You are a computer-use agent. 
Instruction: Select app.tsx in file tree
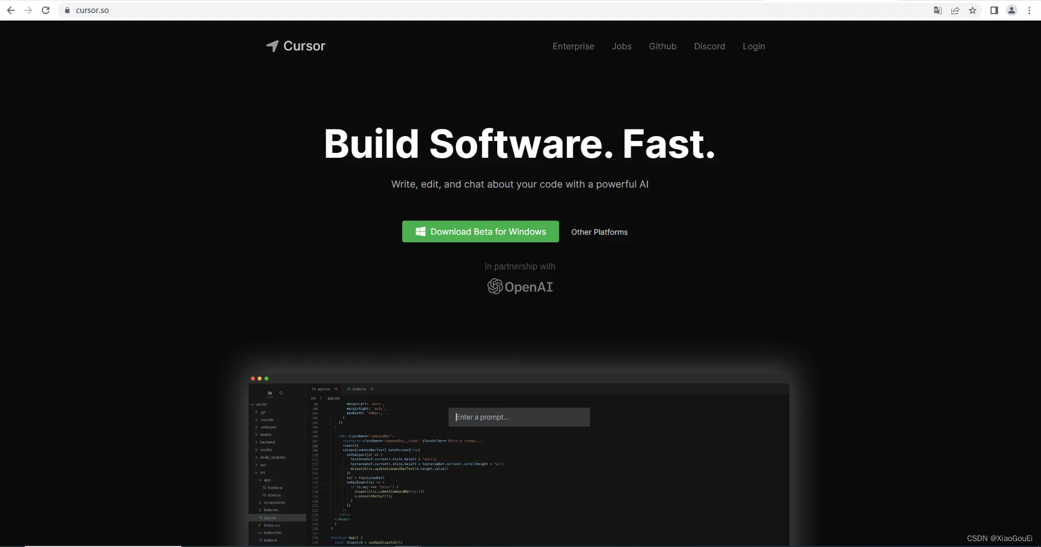pos(277,518)
